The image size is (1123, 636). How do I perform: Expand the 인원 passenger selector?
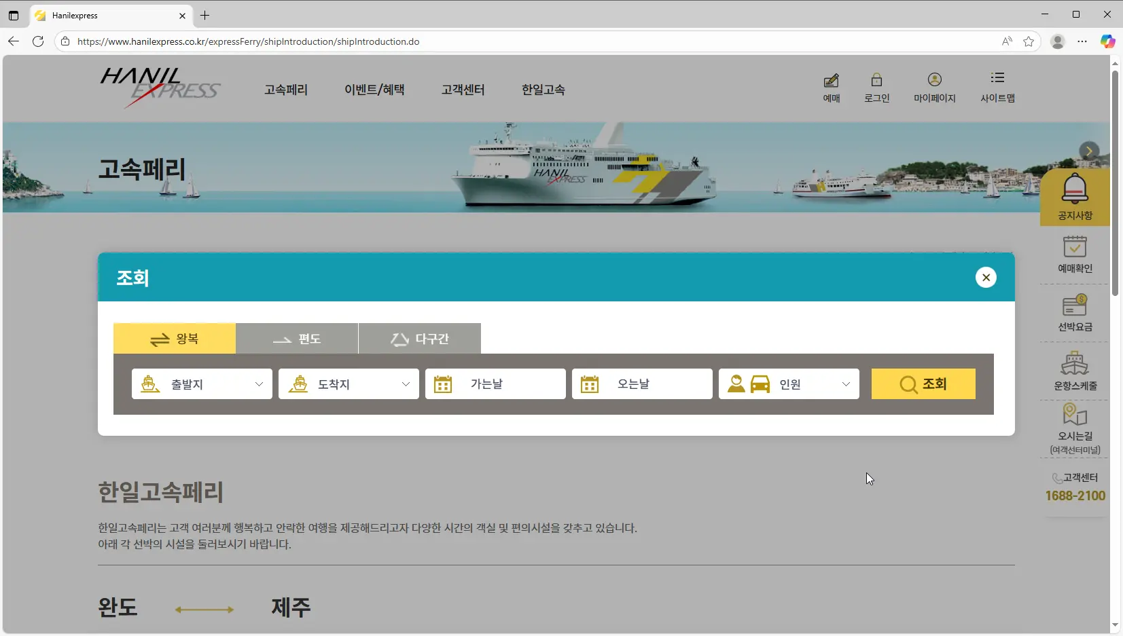coord(788,384)
